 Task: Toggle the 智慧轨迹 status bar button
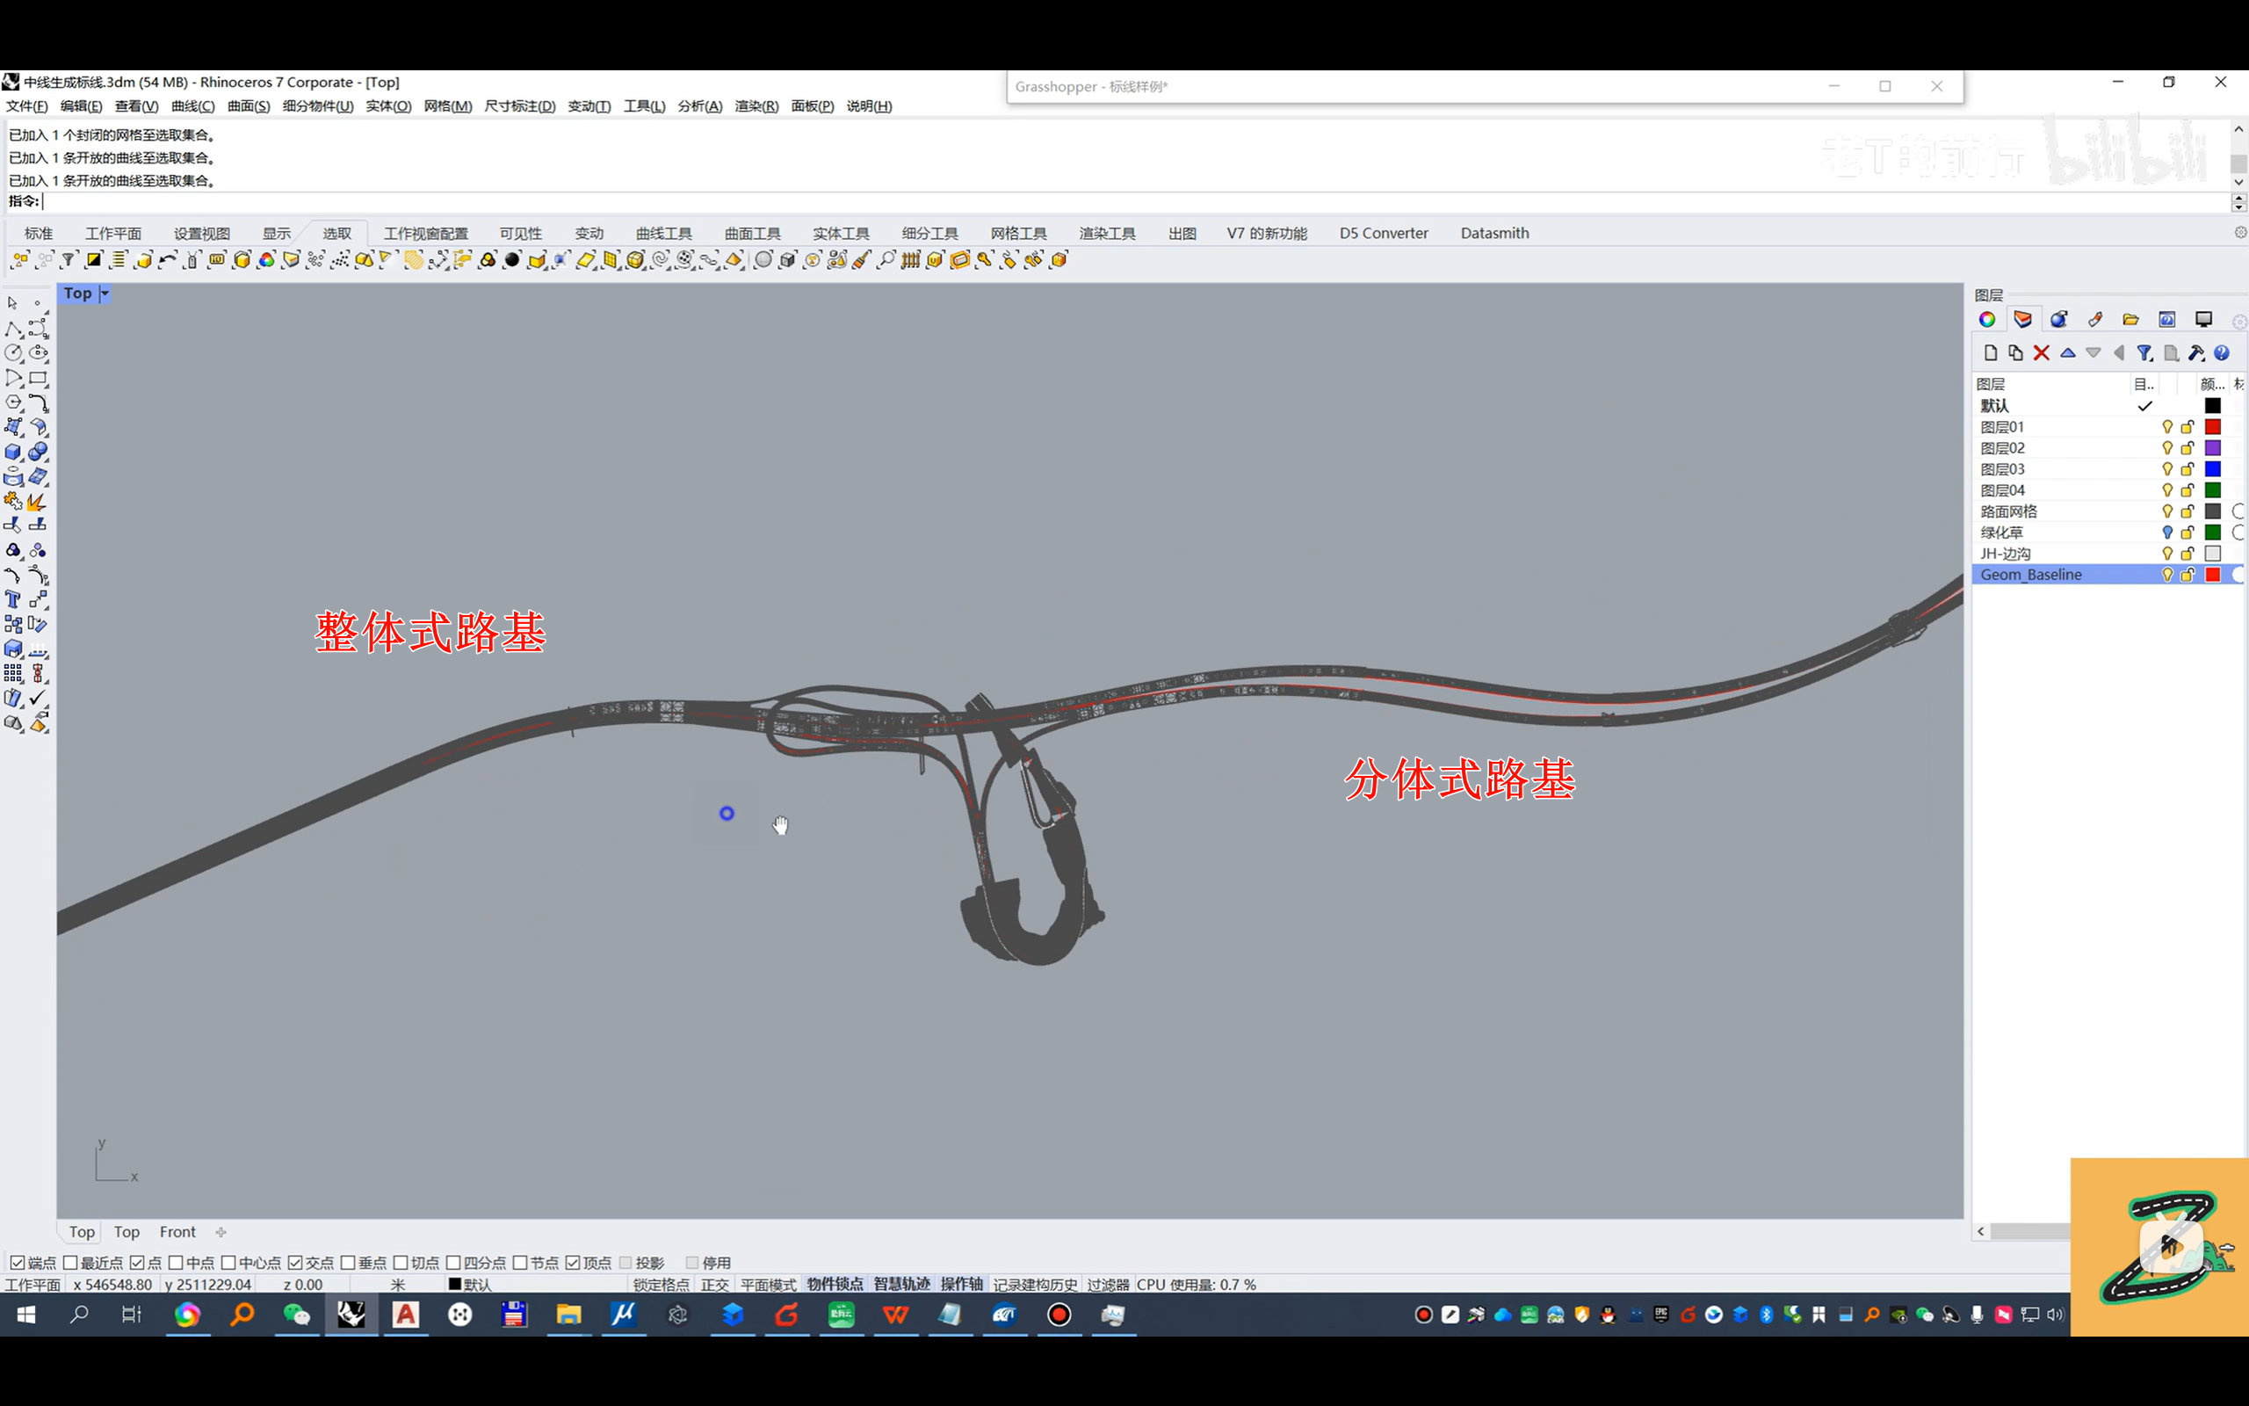[x=900, y=1284]
